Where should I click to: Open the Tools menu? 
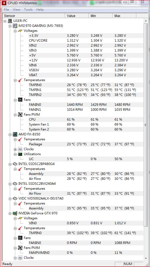click(x=28, y=10)
